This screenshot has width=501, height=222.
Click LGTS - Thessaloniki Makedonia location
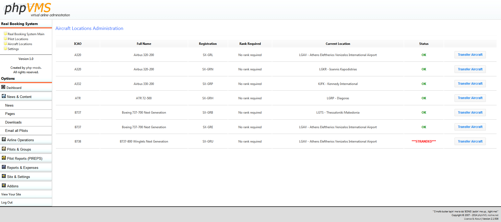338,113
